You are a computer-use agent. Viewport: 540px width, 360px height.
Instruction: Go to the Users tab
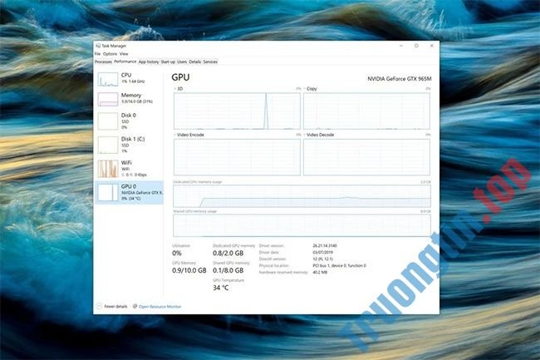(182, 62)
